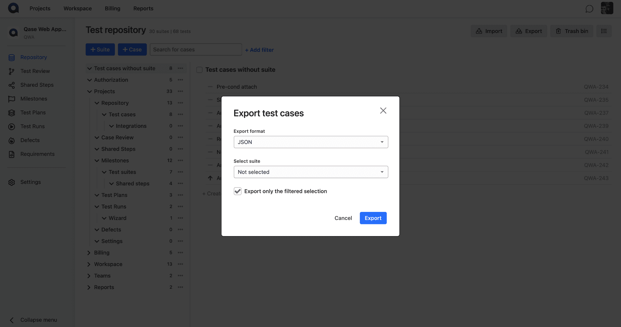Click the list view options icon
Image resolution: width=621 pixels, height=327 pixels.
(604, 31)
